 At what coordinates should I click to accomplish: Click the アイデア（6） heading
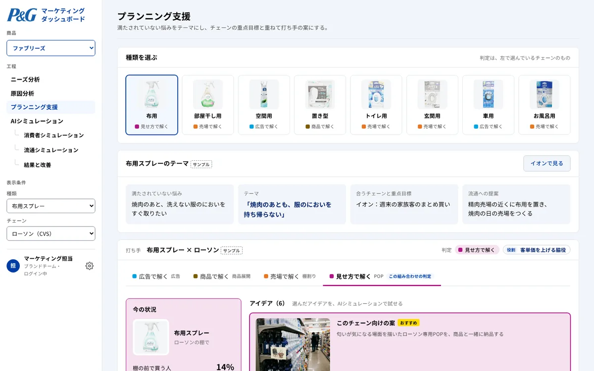tap(267, 303)
